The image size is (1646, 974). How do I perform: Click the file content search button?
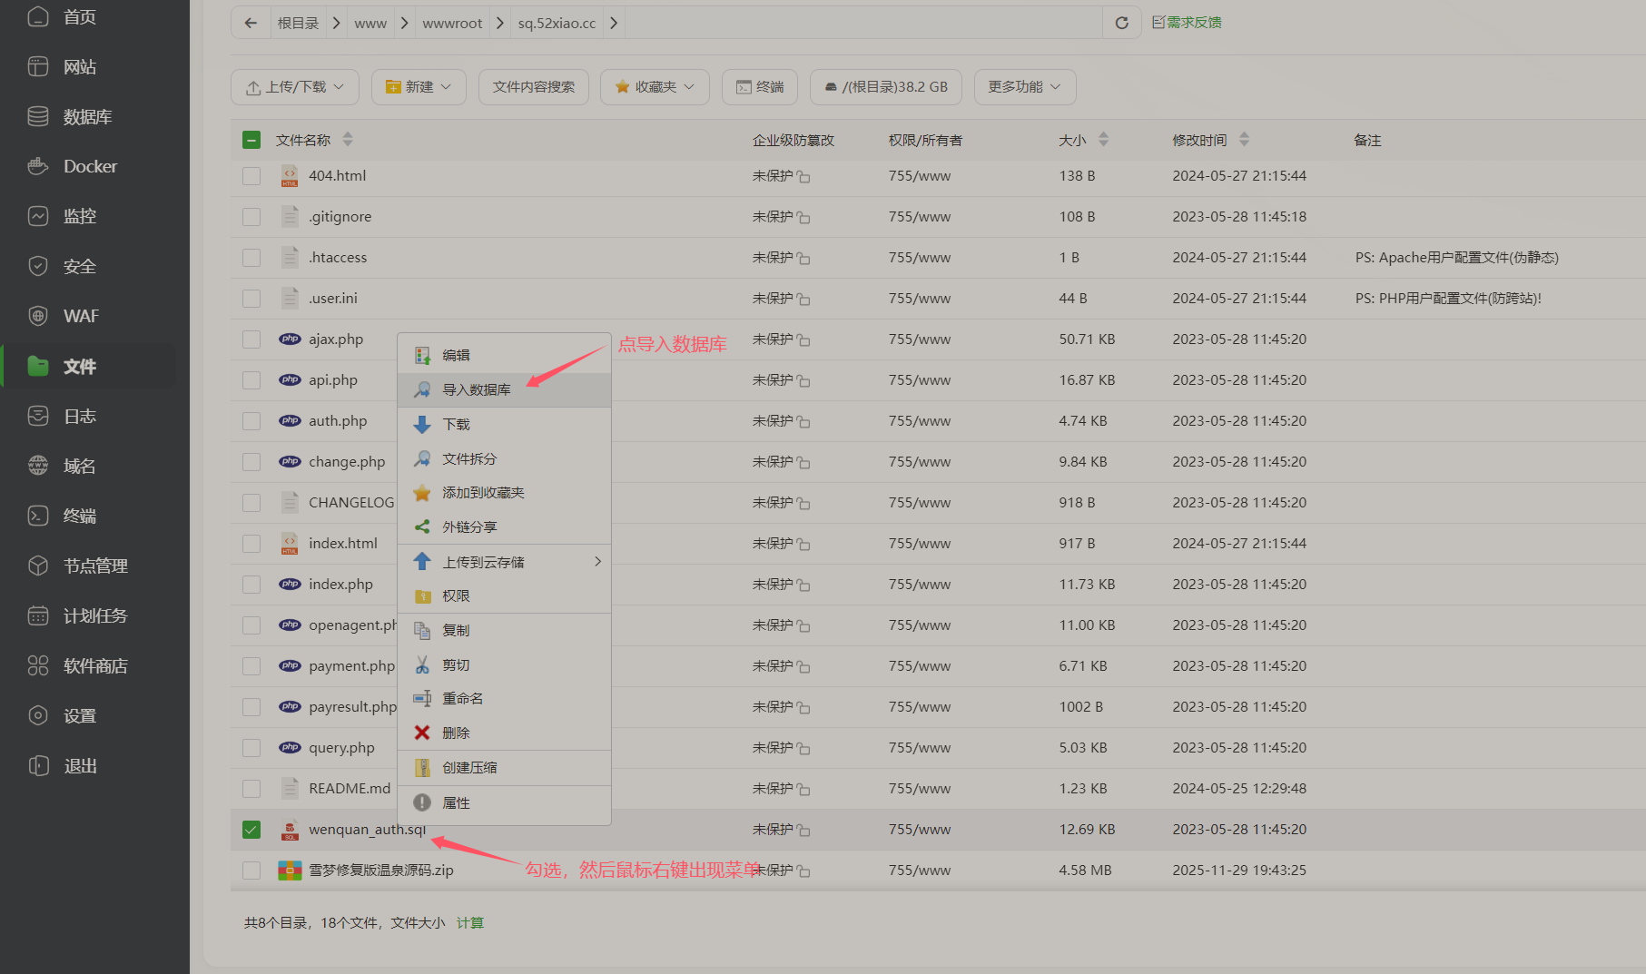[534, 87]
